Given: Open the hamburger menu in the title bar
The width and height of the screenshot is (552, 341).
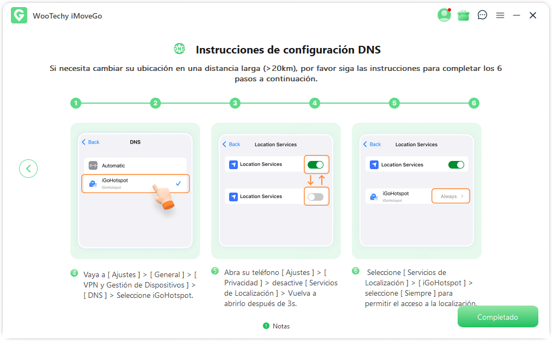Looking at the screenshot, I should click(x=500, y=15).
